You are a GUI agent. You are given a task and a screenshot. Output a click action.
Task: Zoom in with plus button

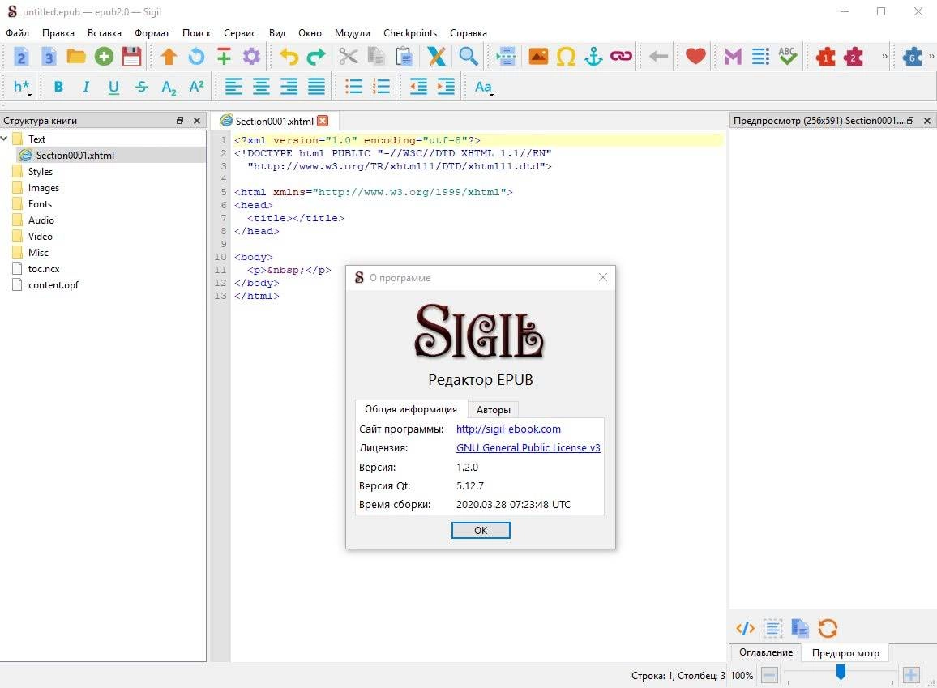[911, 676]
